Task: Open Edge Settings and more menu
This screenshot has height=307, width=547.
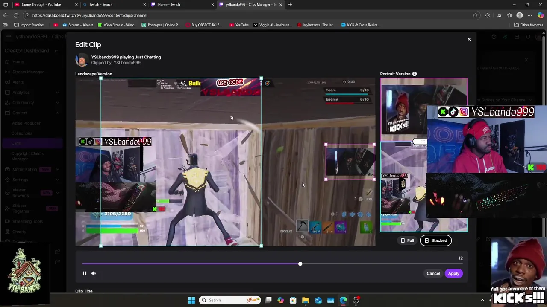Action: point(530,15)
